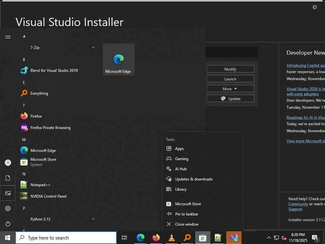Click the Notepad++ taskbar icon

point(218,238)
